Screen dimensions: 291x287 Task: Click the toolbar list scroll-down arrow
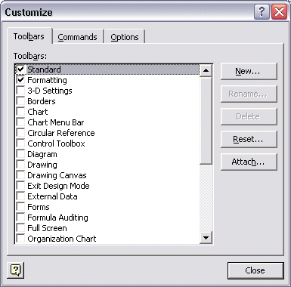pyautogui.click(x=206, y=237)
